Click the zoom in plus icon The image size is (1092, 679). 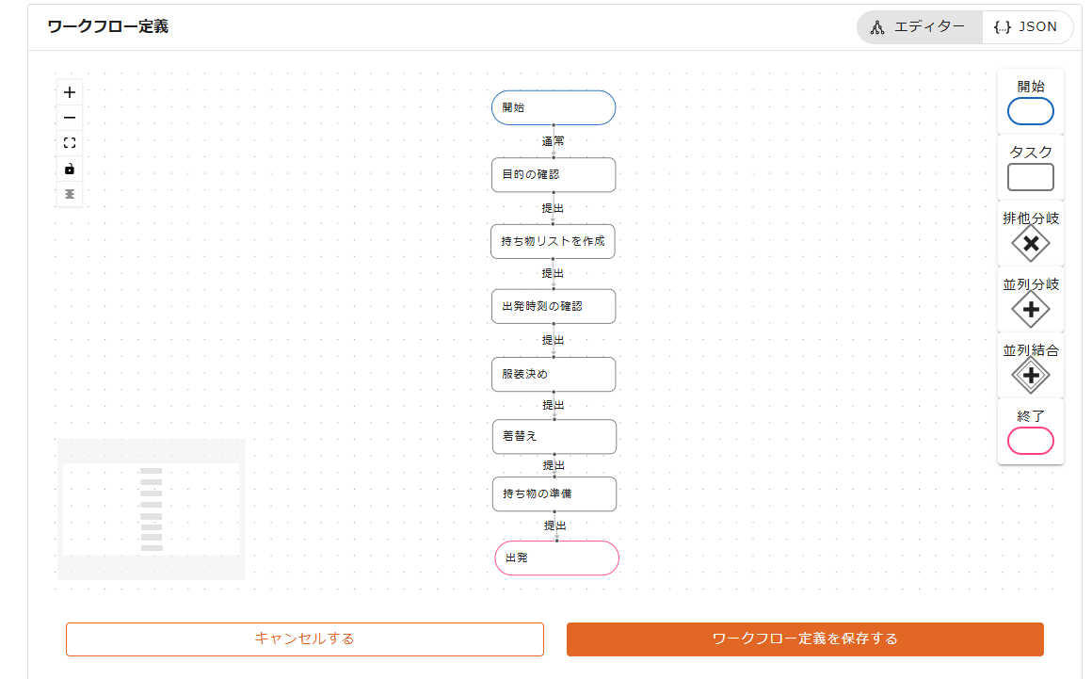coord(70,92)
